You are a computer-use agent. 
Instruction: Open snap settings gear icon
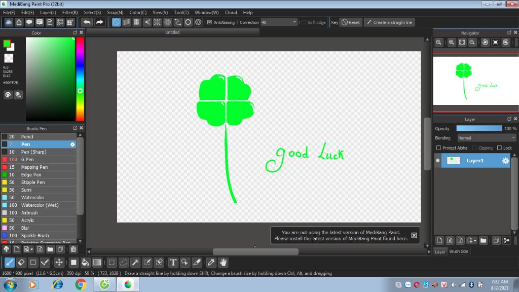coord(198,22)
